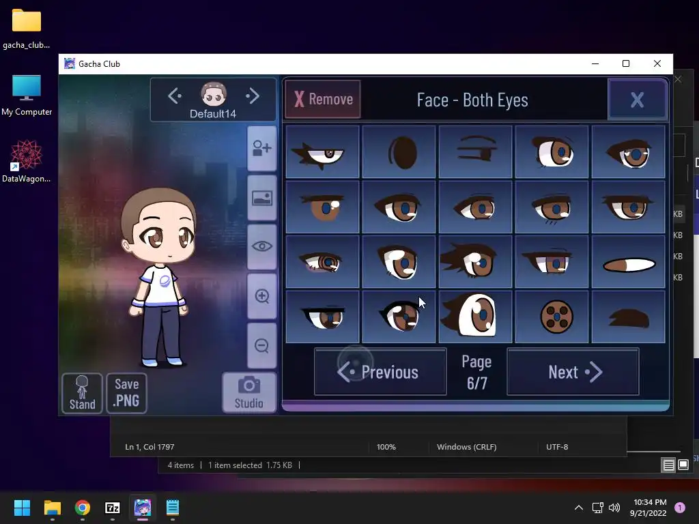Select the flat-lidded eye in bottom-left cell
This screenshot has height=524, width=699.
tap(322, 317)
